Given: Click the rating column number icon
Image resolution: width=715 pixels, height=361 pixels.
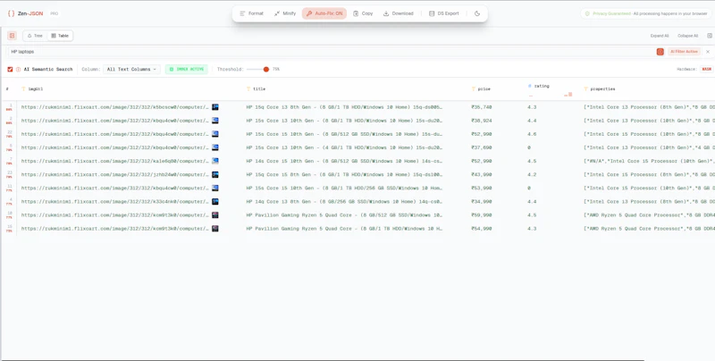Looking at the screenshot, I should [530, 86].
